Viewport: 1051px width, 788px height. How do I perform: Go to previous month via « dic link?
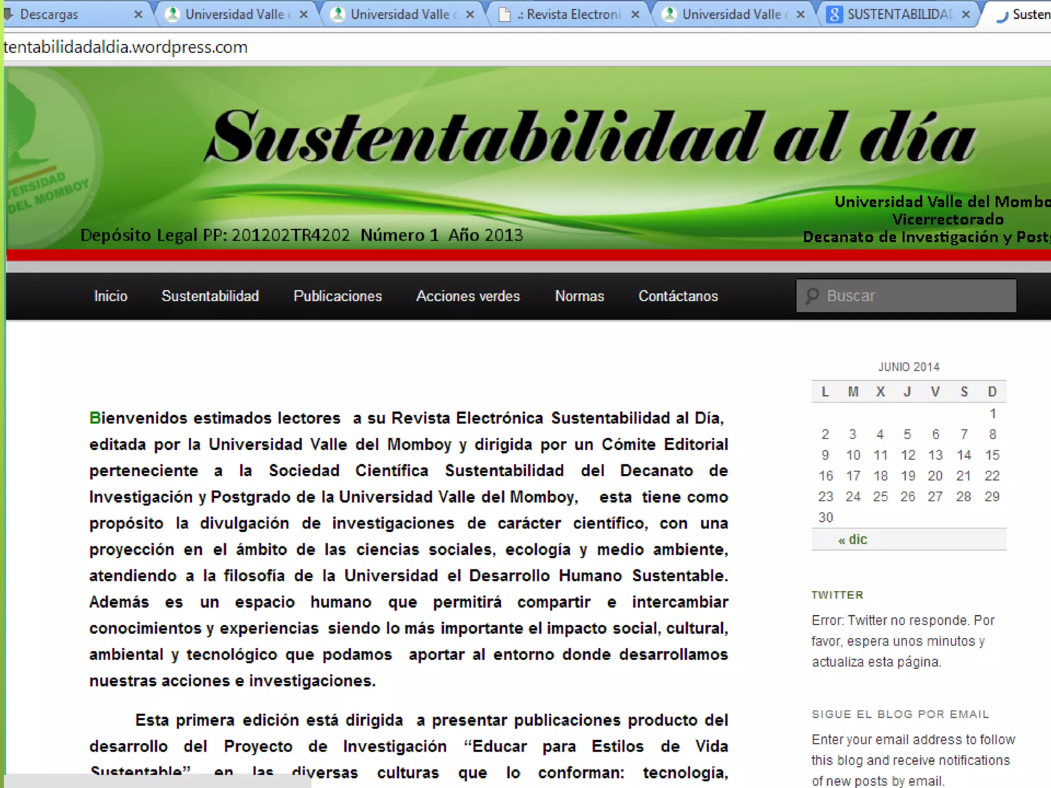(x=852, y=540)
